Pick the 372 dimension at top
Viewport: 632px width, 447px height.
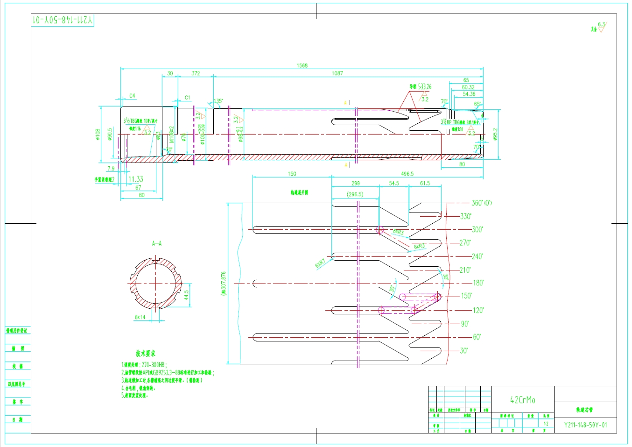tap(196, 73)
